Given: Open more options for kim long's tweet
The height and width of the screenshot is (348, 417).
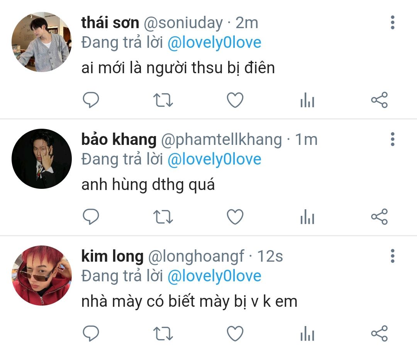Looking at the screenshot, I should coord(392,256).
